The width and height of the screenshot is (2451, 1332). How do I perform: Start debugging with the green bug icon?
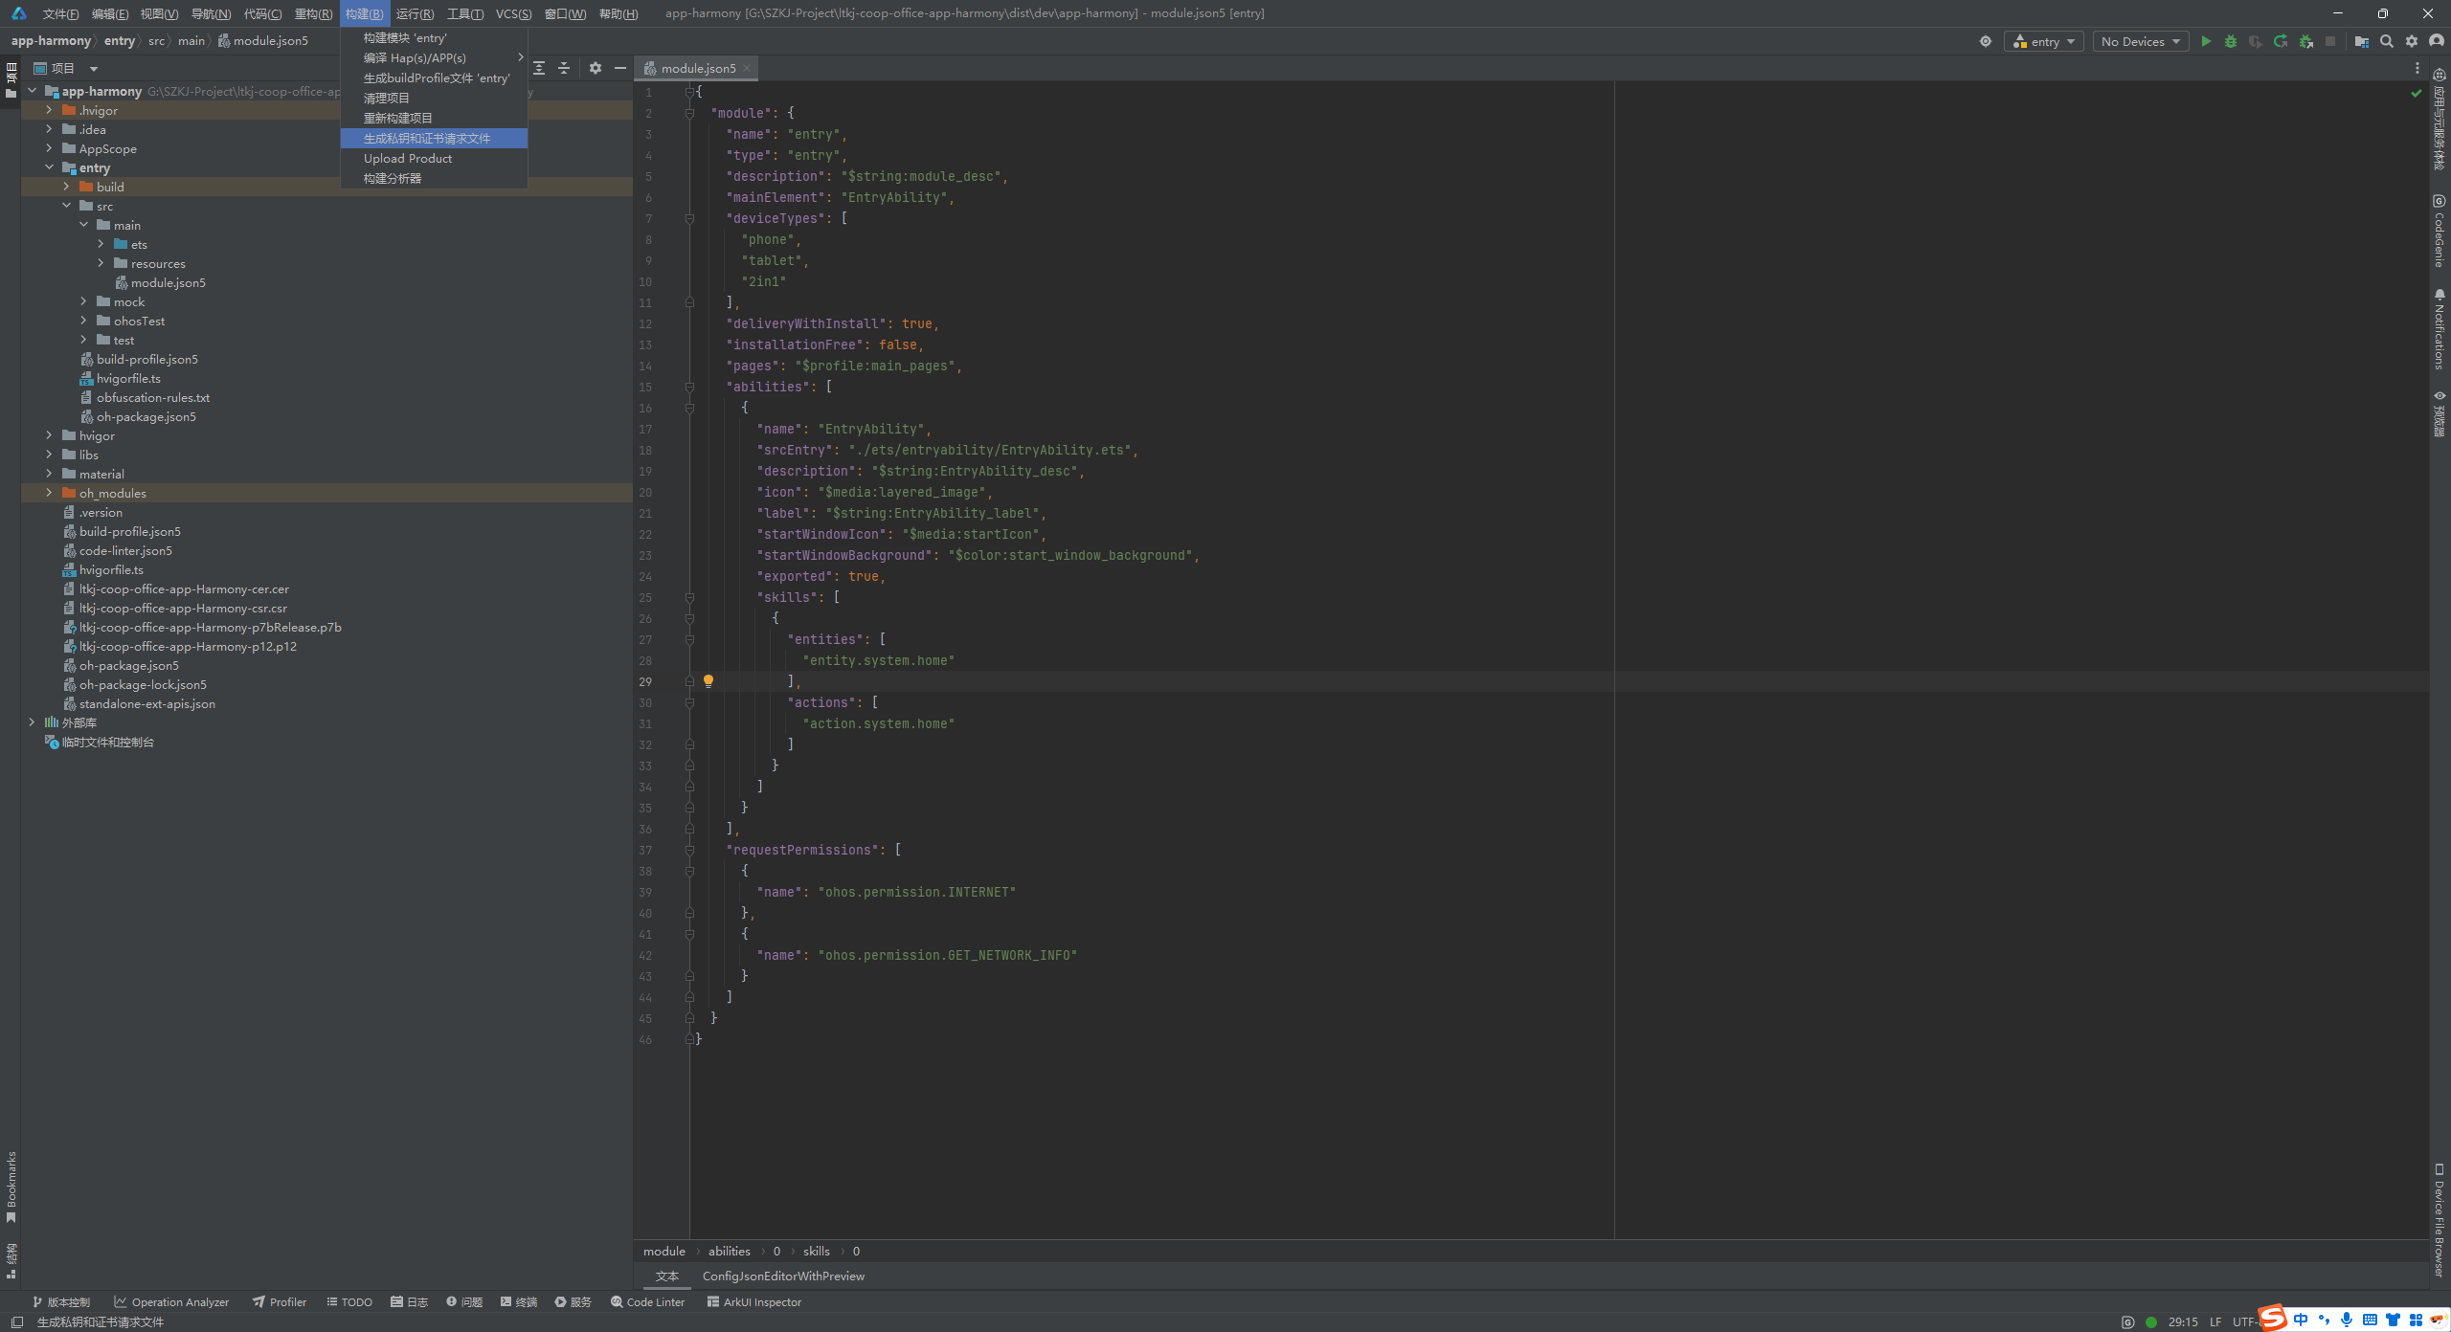2231,41
